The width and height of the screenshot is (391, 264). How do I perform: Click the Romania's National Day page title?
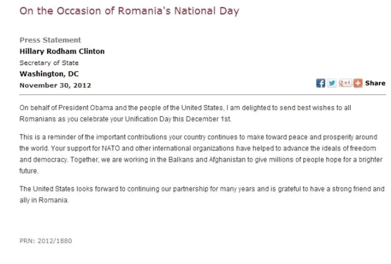[129, 11]
